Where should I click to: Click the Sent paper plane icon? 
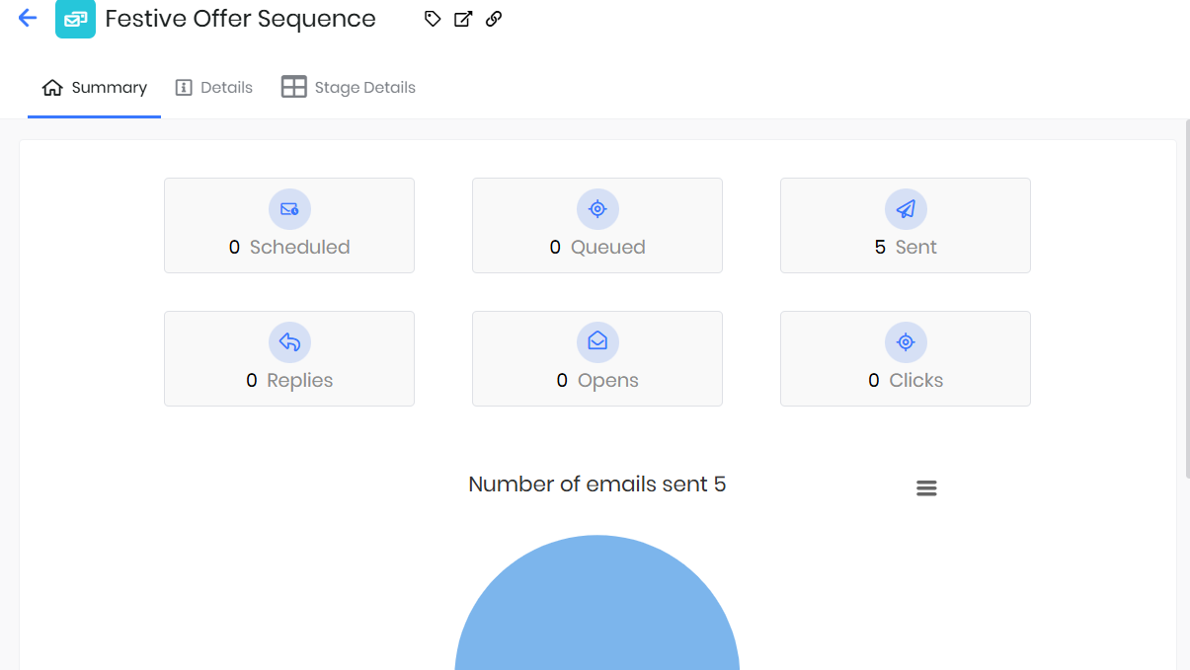click(x=906, y=209)
